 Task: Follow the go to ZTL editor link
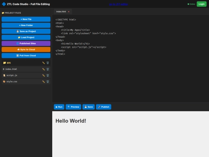(x=118, y=4)
